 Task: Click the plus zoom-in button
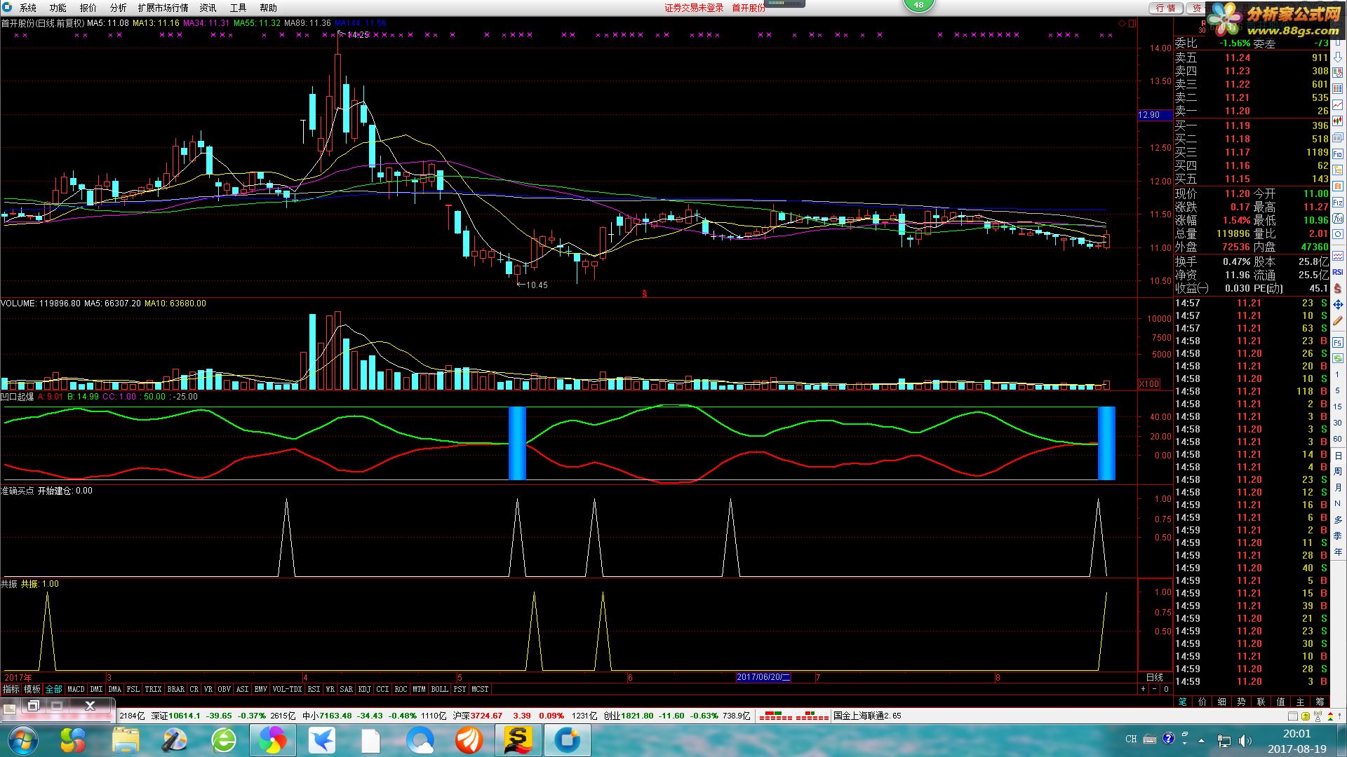pos(1144,689)
